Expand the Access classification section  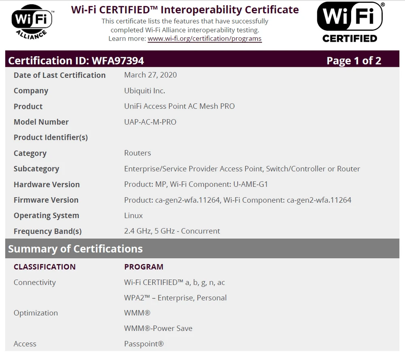click(x=25, y=344)
